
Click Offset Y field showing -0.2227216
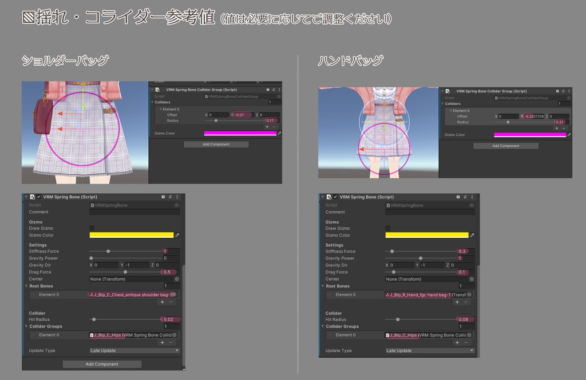(x=534, y=117)
